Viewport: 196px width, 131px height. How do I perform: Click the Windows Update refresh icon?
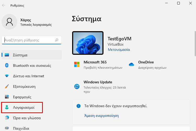[x=77, y=86]
